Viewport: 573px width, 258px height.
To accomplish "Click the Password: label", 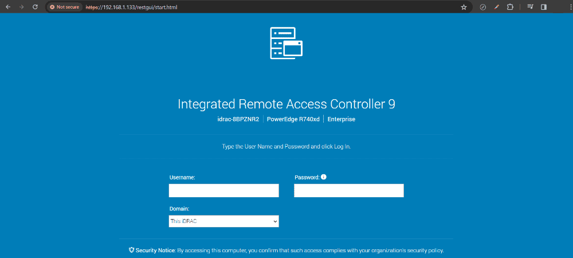I will (x=307, y=177).
